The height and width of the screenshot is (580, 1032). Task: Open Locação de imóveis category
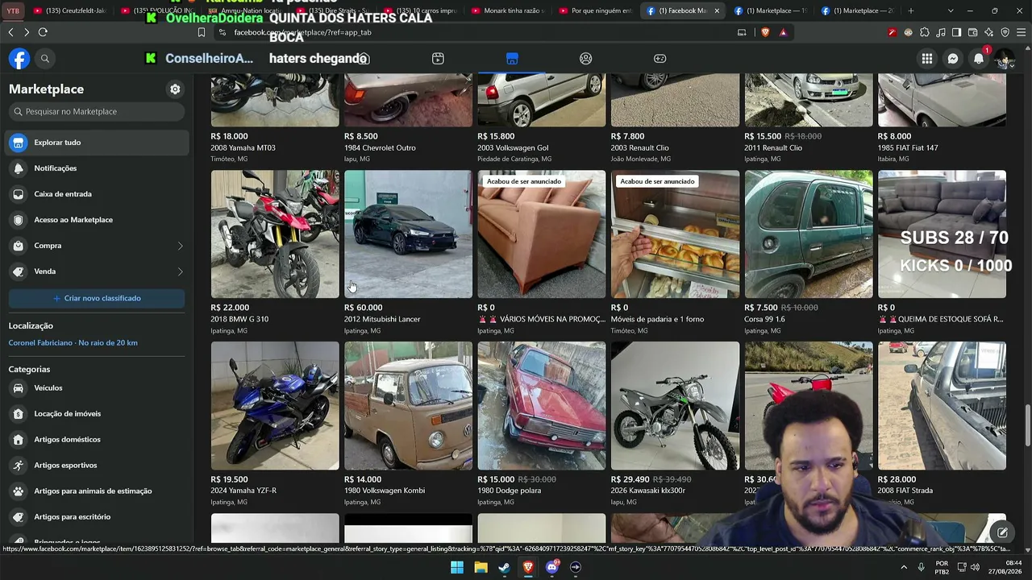pyautogui.click(x=97, y=414)
